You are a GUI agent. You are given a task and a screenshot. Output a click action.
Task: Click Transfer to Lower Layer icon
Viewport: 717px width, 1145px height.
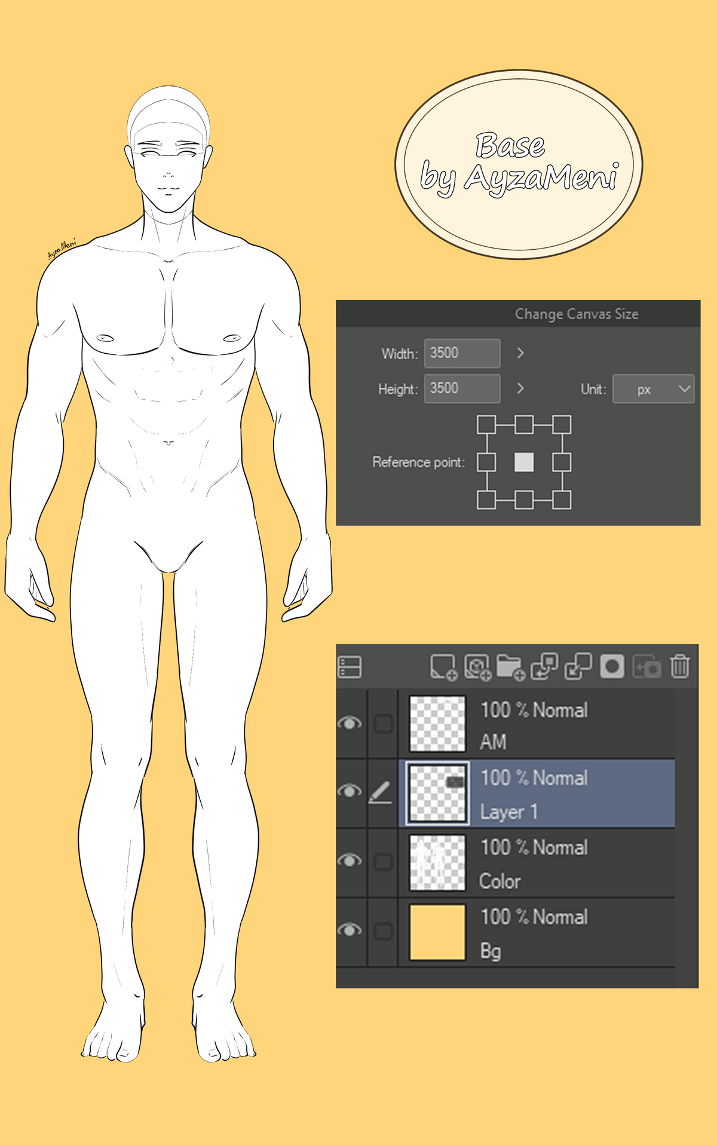point(544,666)
